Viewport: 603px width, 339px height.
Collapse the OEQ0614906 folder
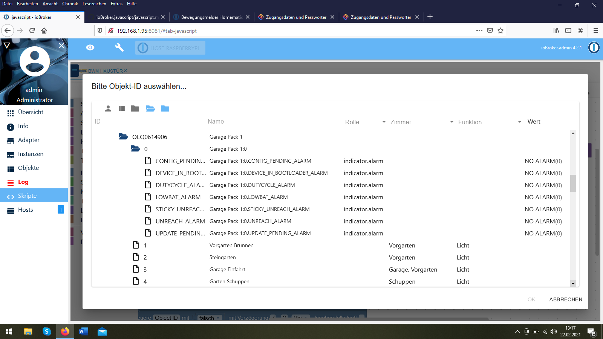click(x=123, y=137)
